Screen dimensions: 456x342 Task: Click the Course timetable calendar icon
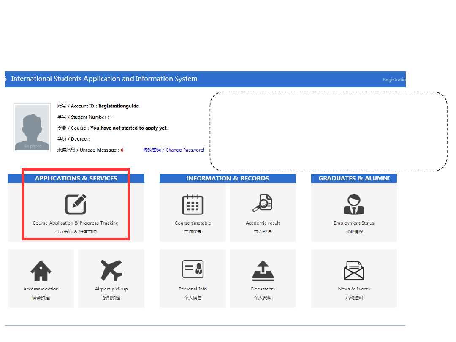[193, 204]
